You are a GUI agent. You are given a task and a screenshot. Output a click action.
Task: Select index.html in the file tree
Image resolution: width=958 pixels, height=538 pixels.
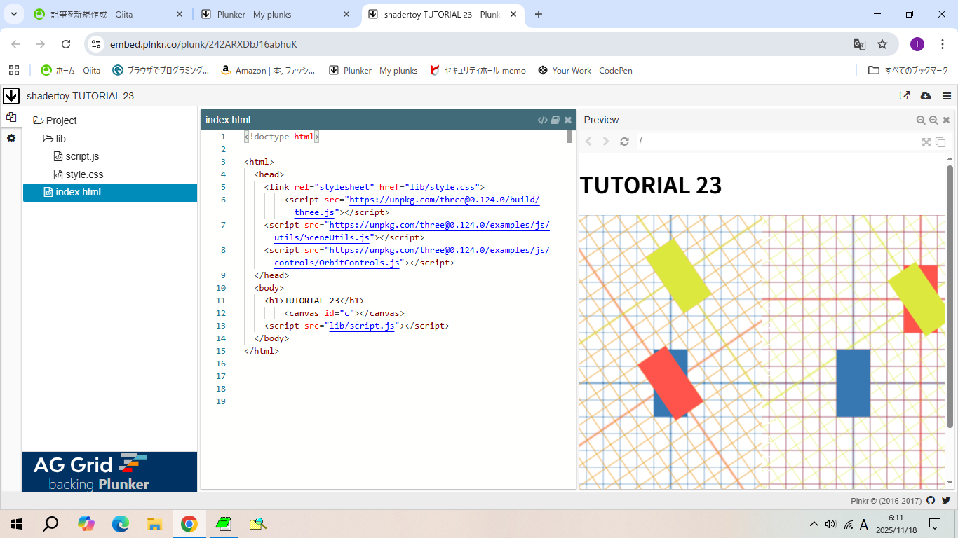[x=110, y=192]
